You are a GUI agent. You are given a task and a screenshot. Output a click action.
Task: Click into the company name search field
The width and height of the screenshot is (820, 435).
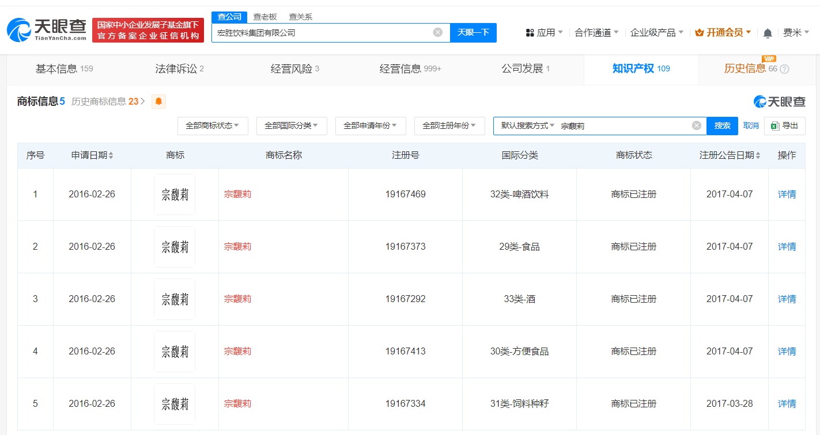(323, 33)
